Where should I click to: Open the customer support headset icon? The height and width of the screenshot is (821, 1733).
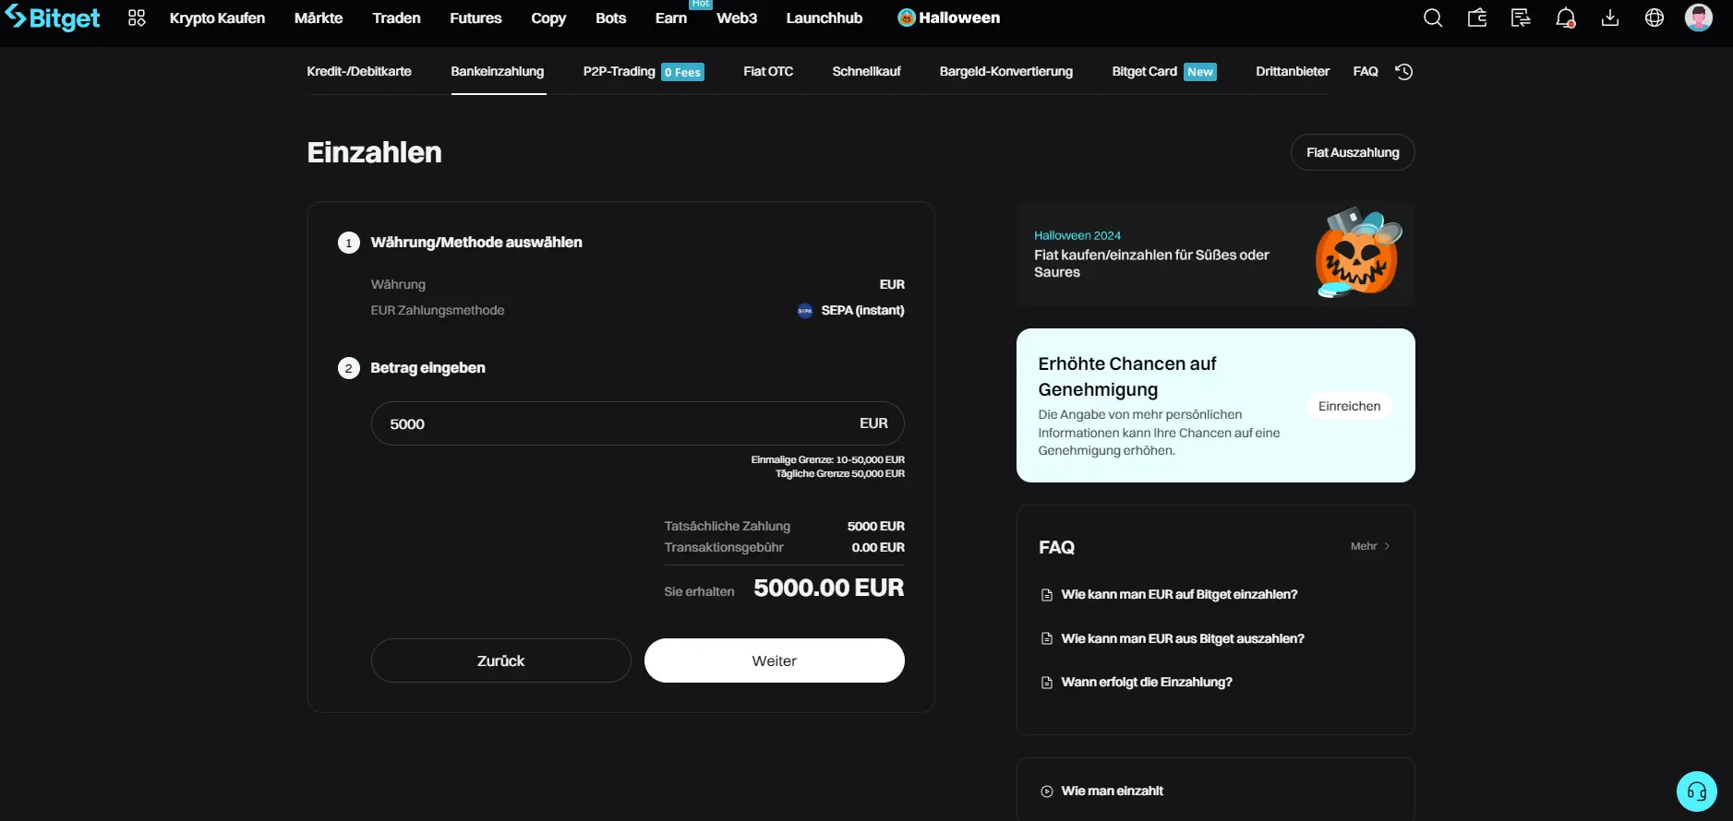(1696, 791)
